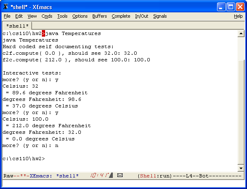This screenshot has width=247, height=189.
Task: Click the 'Hard coded self documenting tests:' line
Action: 58,47
